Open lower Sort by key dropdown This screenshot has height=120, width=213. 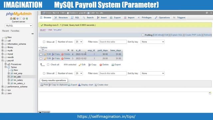tap(152, 73)
